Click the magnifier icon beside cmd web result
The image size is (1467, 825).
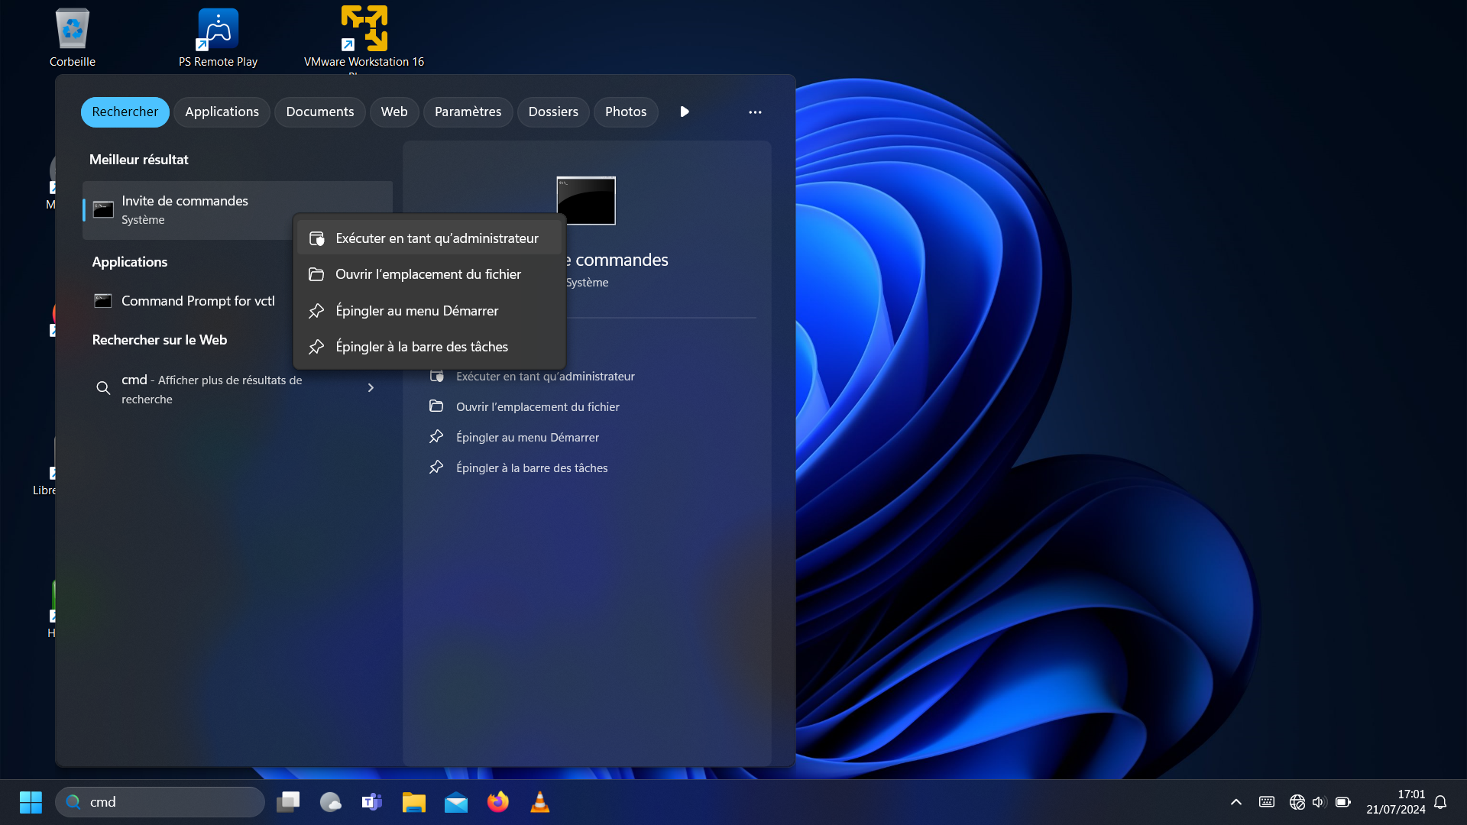point(103,388)
